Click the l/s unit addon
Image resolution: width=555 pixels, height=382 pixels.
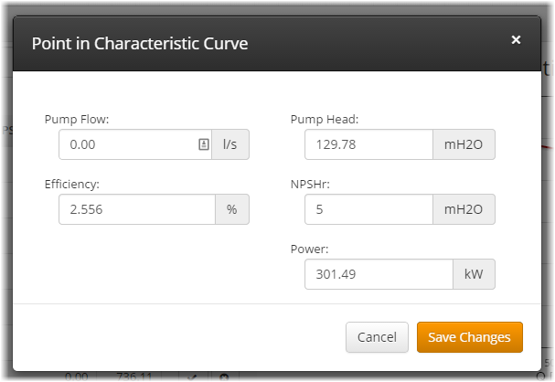[x=230, y=144]
